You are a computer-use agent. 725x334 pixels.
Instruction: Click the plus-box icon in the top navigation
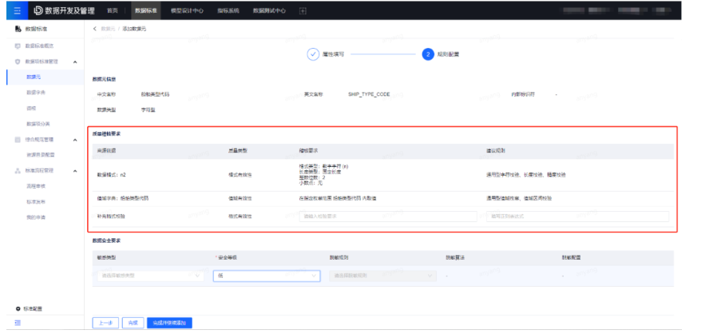[303, 10]
